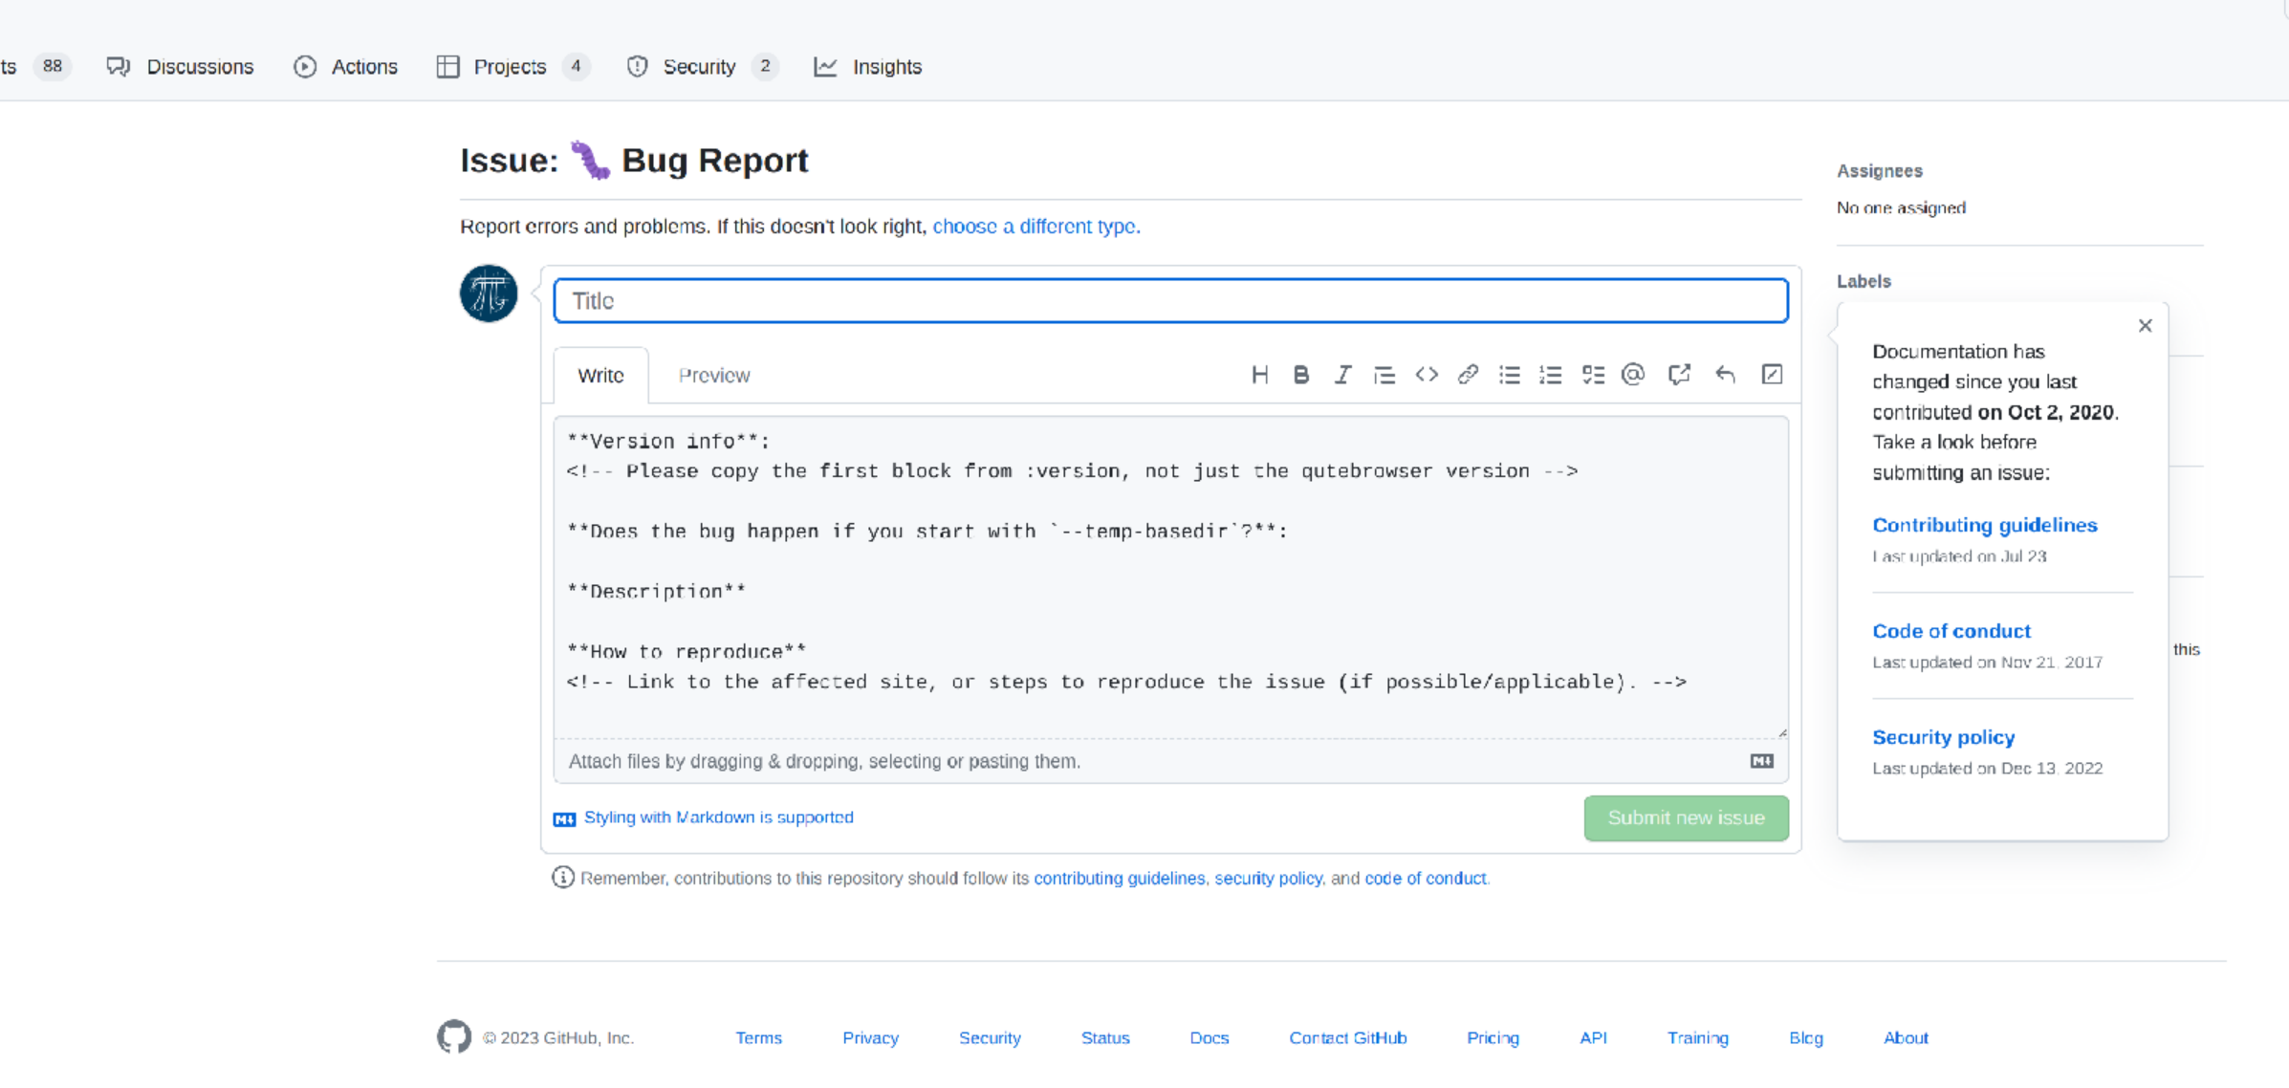Mention a user with the @ icon
The image size is (2289, 1088).
[1633, 374]
